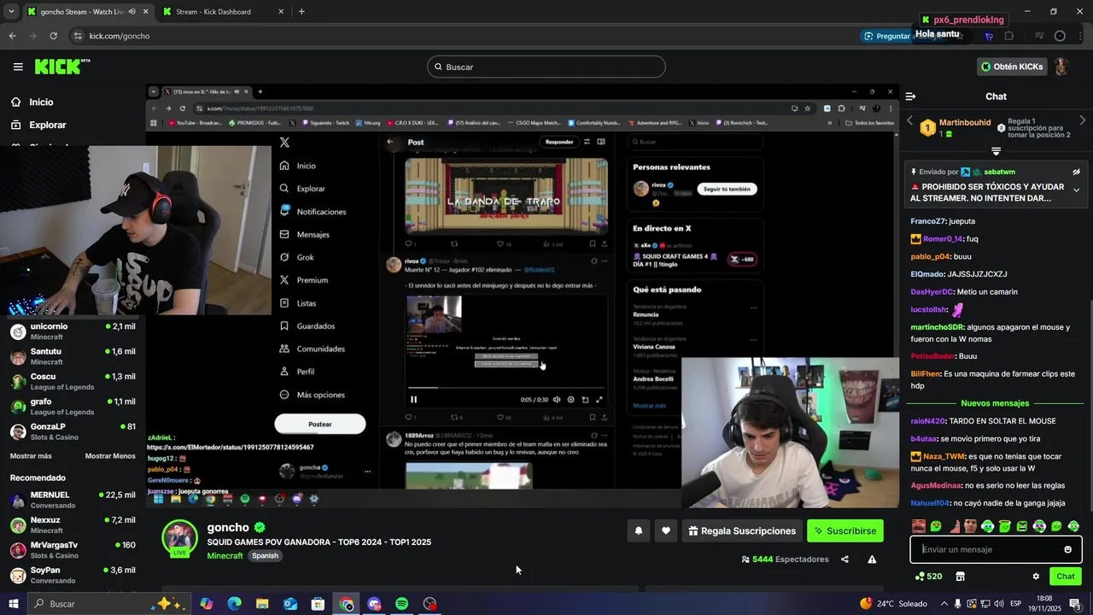Show hidden system tray icons
Image resolution: width=1093 pixels, height=615 pixels.
coord(943,604)
